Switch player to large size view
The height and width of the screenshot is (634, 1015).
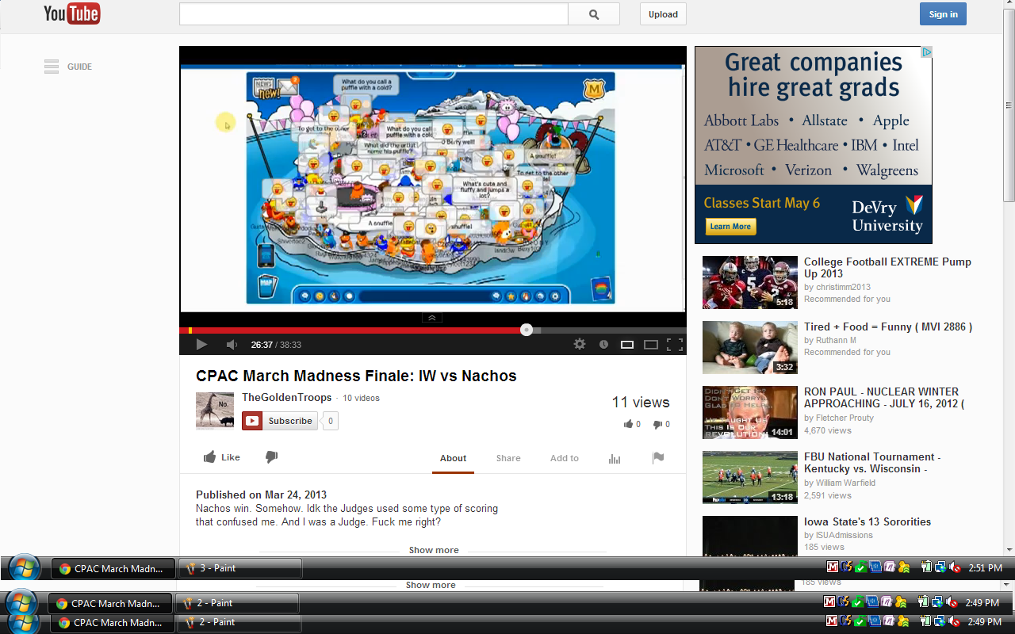point(650,345)
